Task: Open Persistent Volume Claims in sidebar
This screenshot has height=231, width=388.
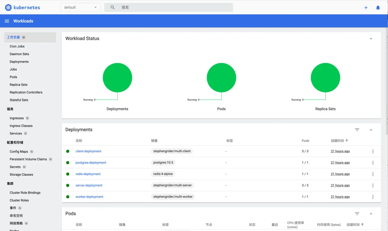Action: (28, 159)
